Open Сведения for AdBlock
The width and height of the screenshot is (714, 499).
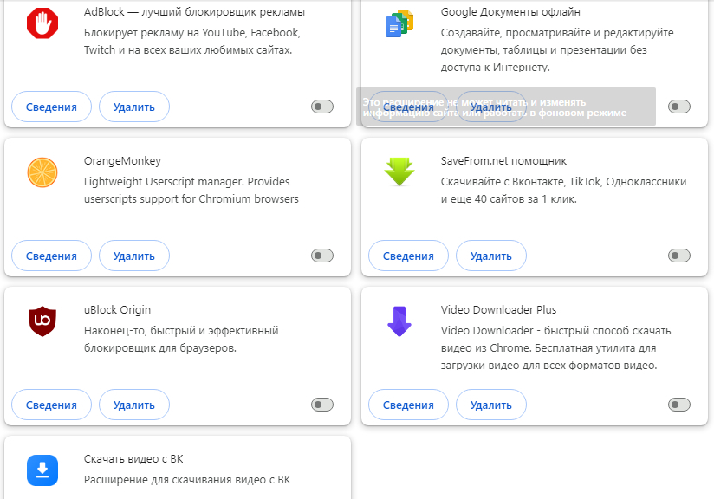(51, 107)
